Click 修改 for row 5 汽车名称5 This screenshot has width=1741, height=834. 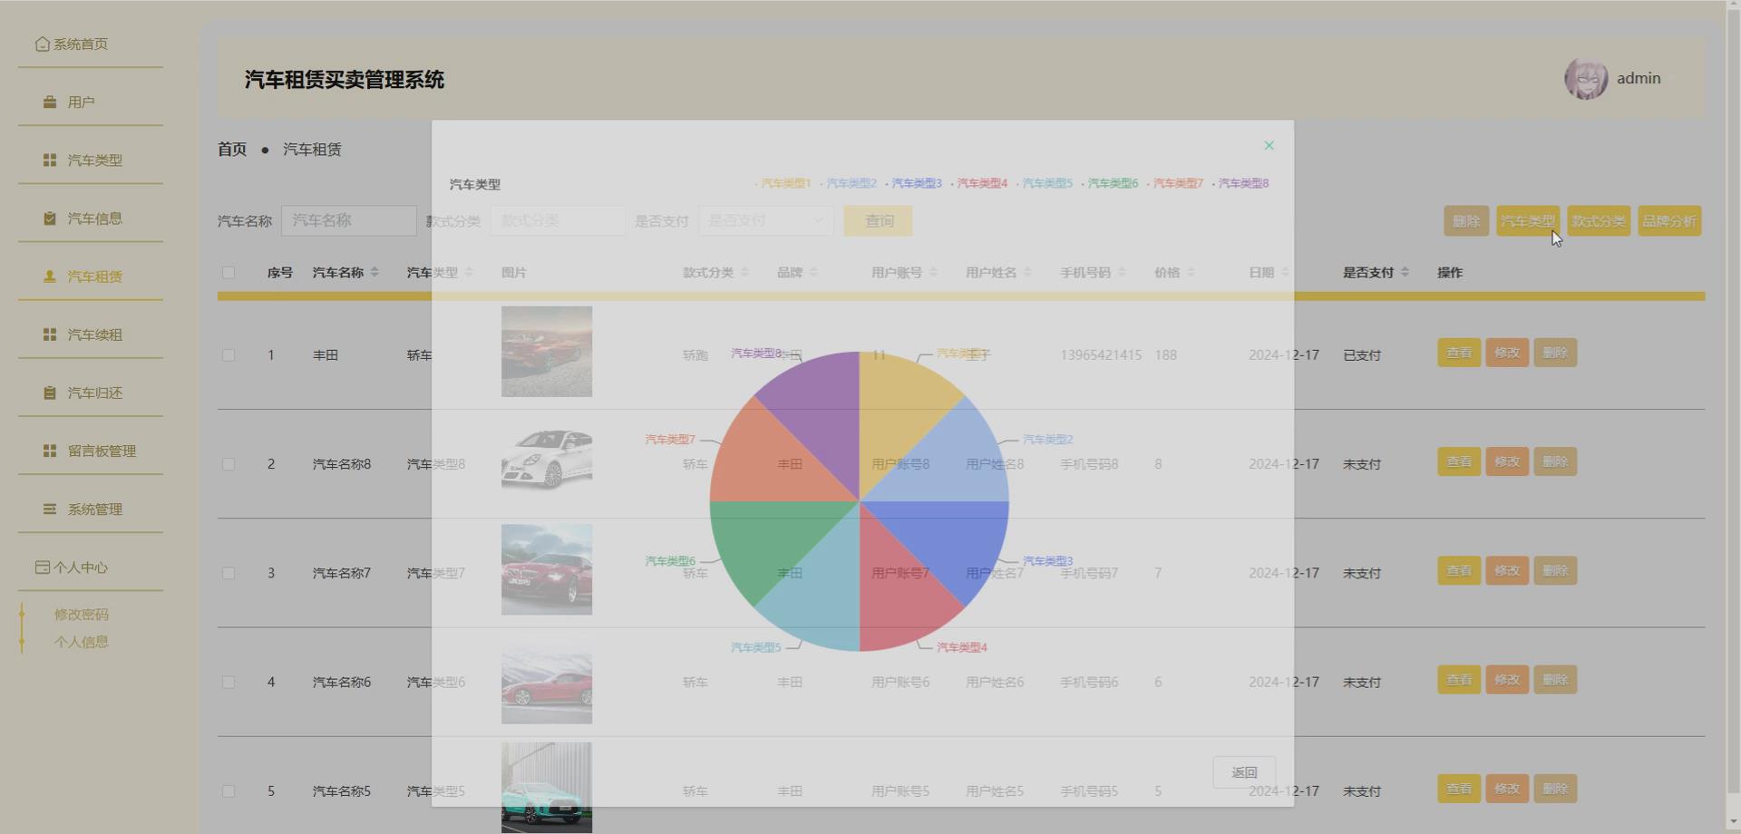[x=1507, y=789]
